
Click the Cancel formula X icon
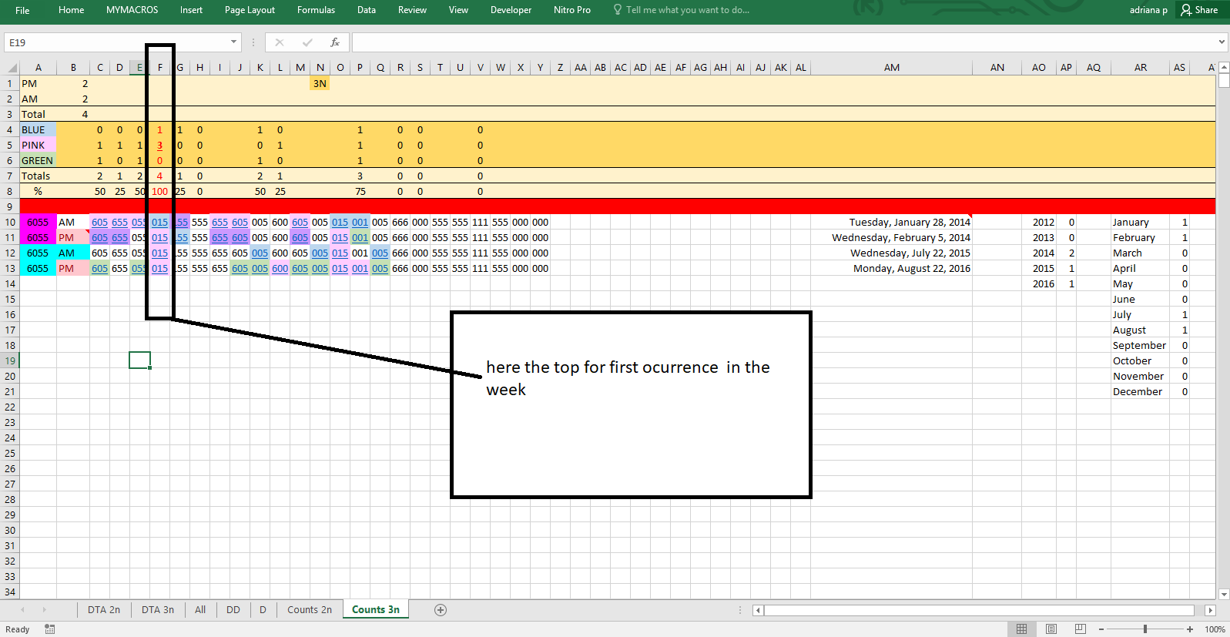tap(280, 42)
